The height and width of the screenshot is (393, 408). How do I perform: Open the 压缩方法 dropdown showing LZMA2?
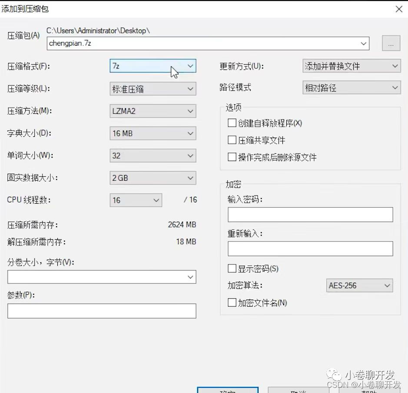153,111
